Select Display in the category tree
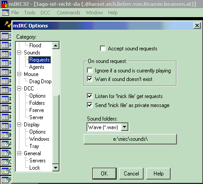This screenshot has height=184, width=203. (32, 125)
